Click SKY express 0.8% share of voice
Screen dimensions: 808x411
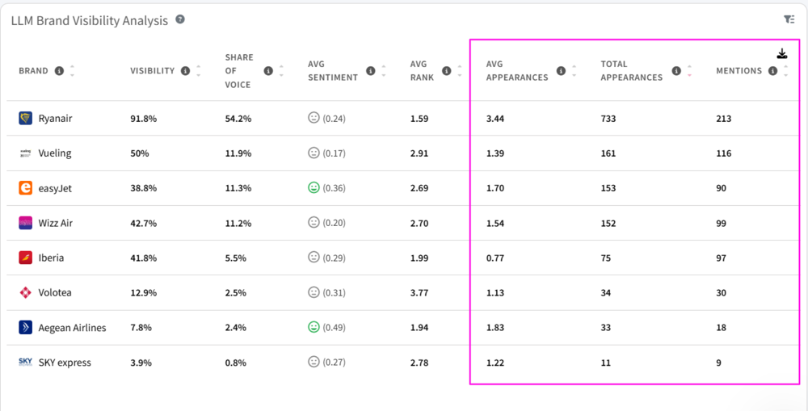(235, 363)
